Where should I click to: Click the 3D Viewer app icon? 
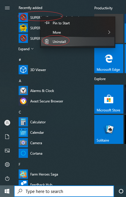coord(23,70)
